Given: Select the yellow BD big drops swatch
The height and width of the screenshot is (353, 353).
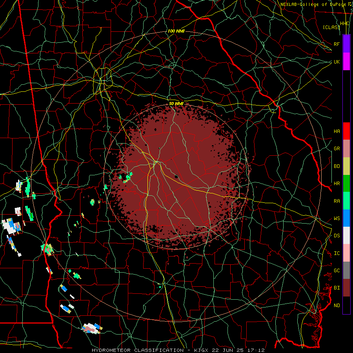Looking at the screenshot, I should 346,166.
